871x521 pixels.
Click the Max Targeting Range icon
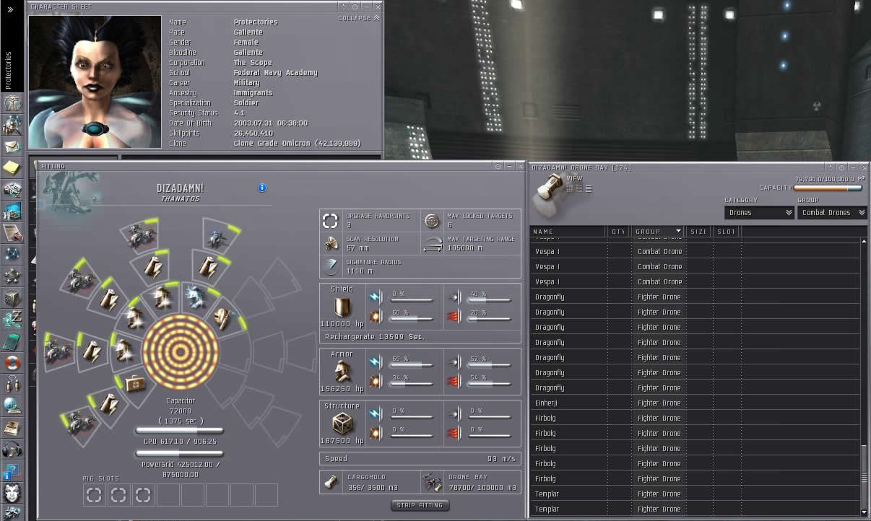[x=432, y=243]
